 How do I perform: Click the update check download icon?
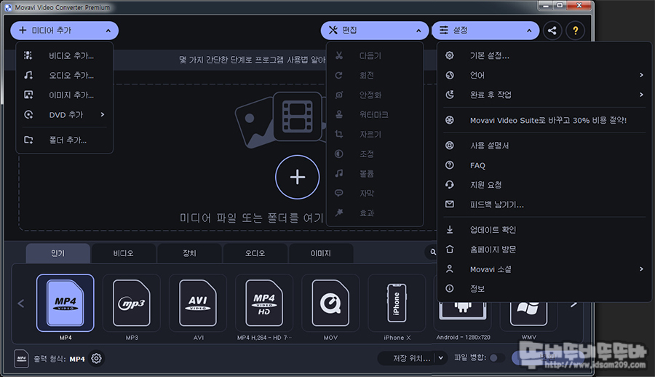[450, 229]
